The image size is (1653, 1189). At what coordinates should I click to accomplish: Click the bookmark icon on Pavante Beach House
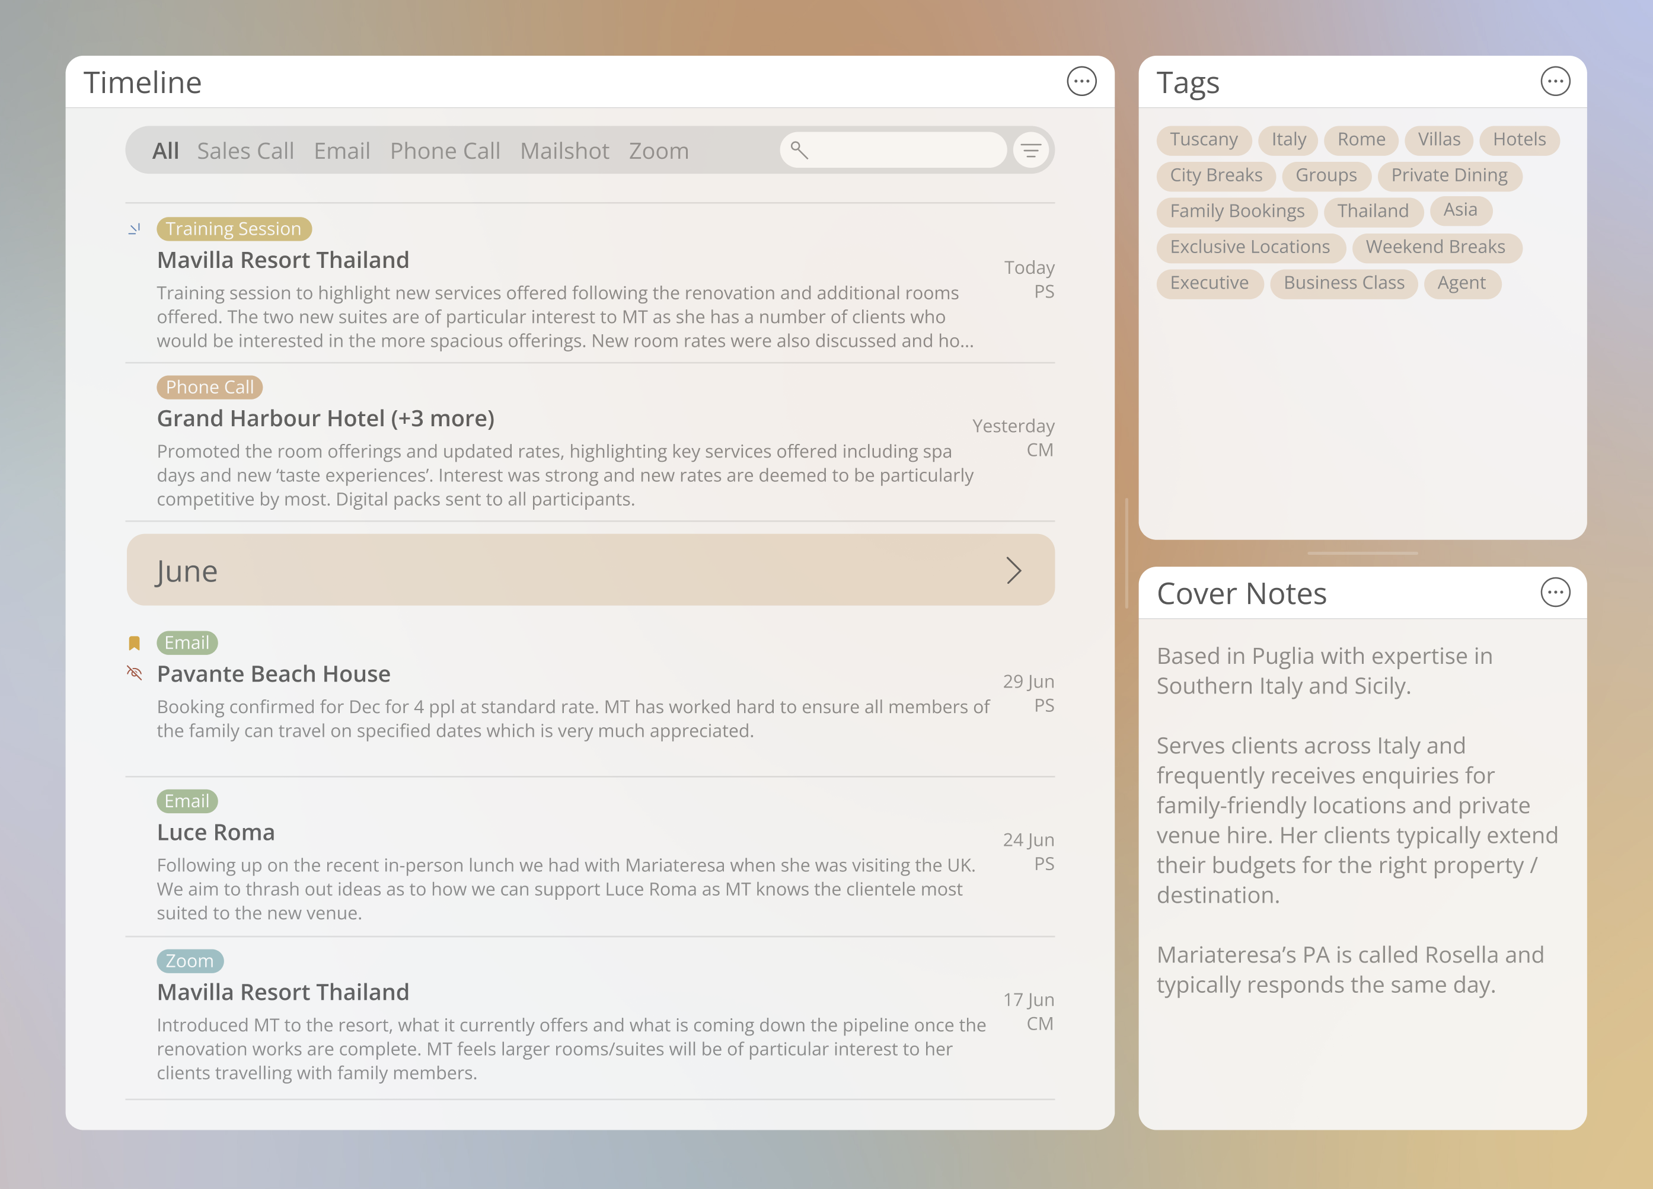tap(134, 643)
